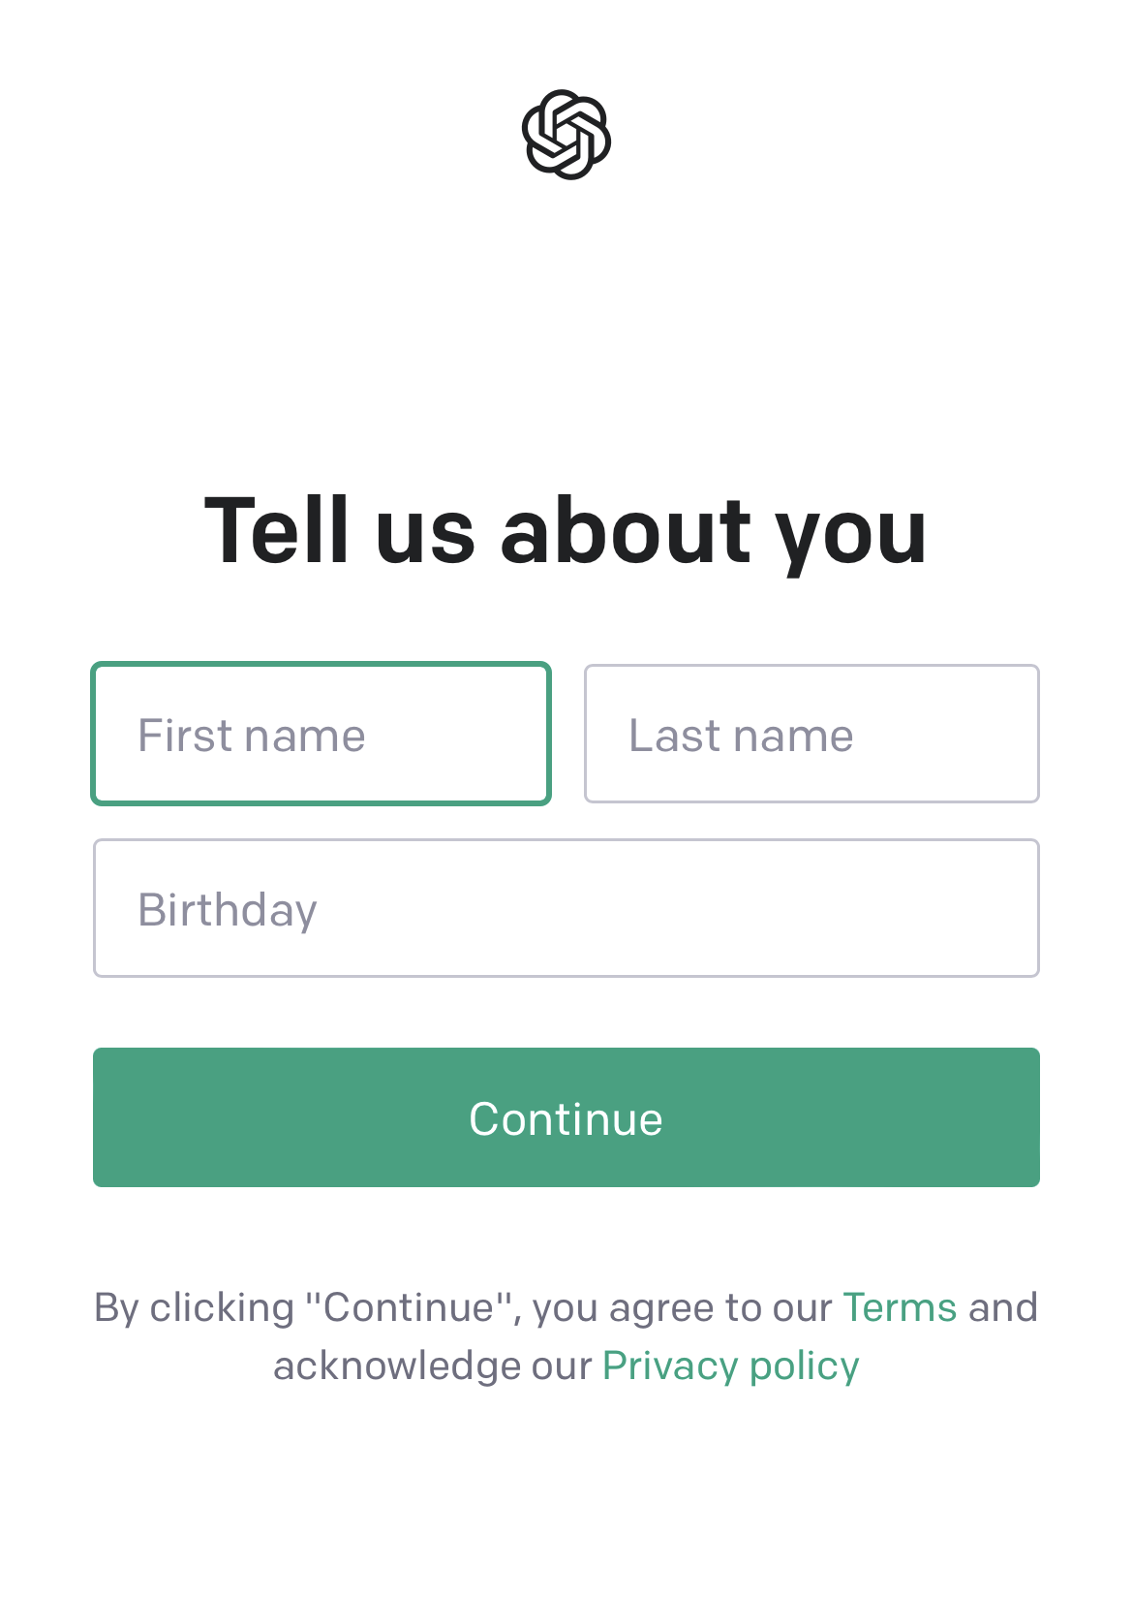The height and width of the screenshot is (1601, 1133).
Task: Read the Privacy policy via the green footer link
Action: (731, 1366)
